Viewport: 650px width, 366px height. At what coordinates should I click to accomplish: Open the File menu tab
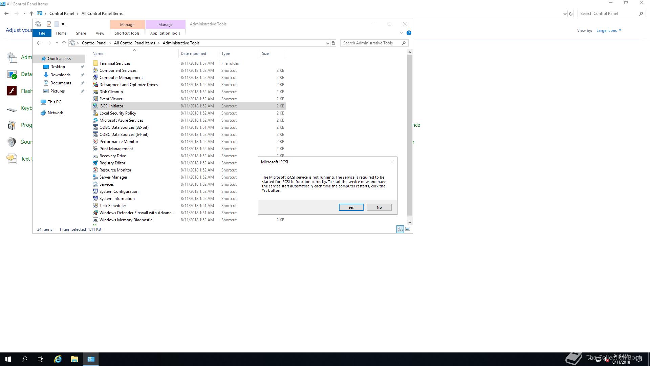(x=42, y=33)
